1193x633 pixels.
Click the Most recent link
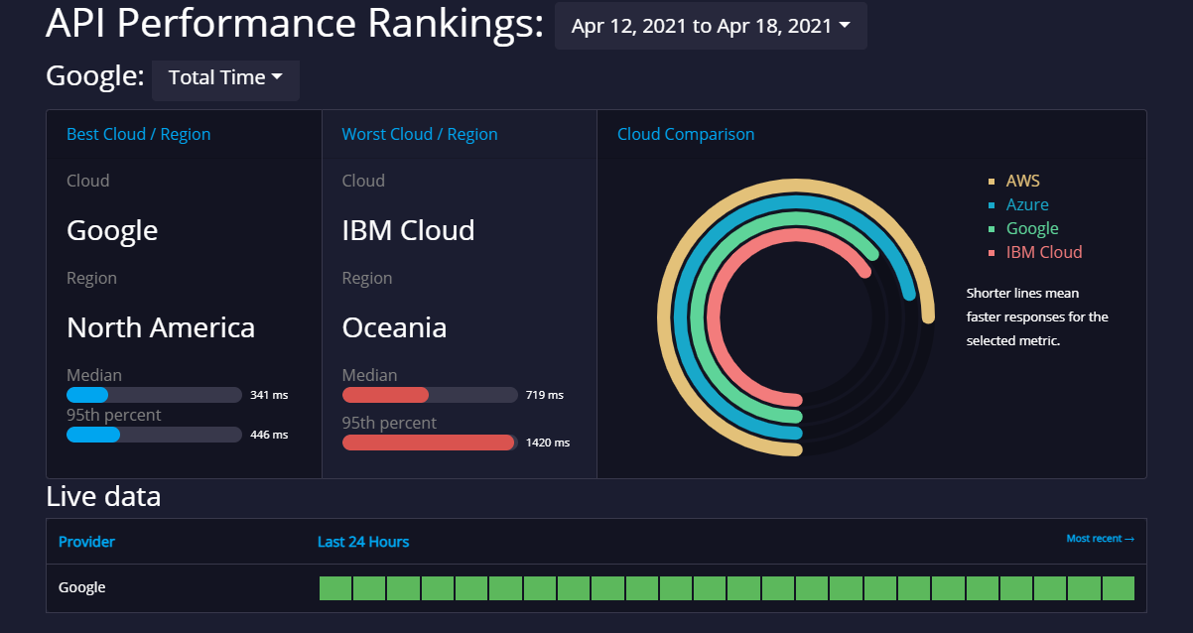pos(1100,537)
